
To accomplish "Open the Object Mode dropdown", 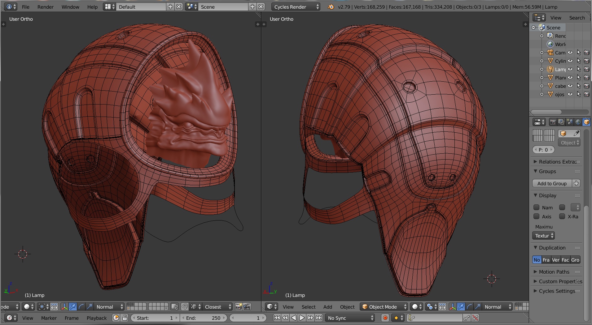I will 384,307.
